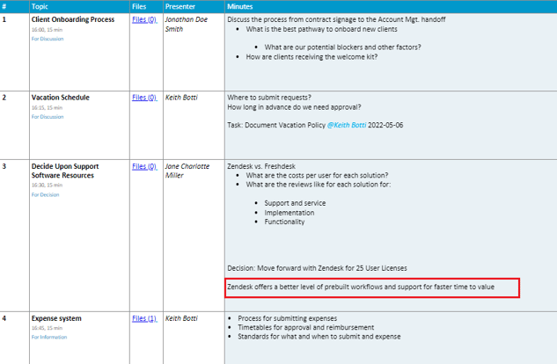This screenshot has height=364, width=557.
Task: Click the 16:00, 15 min time entry
Action: pos(47,30)
